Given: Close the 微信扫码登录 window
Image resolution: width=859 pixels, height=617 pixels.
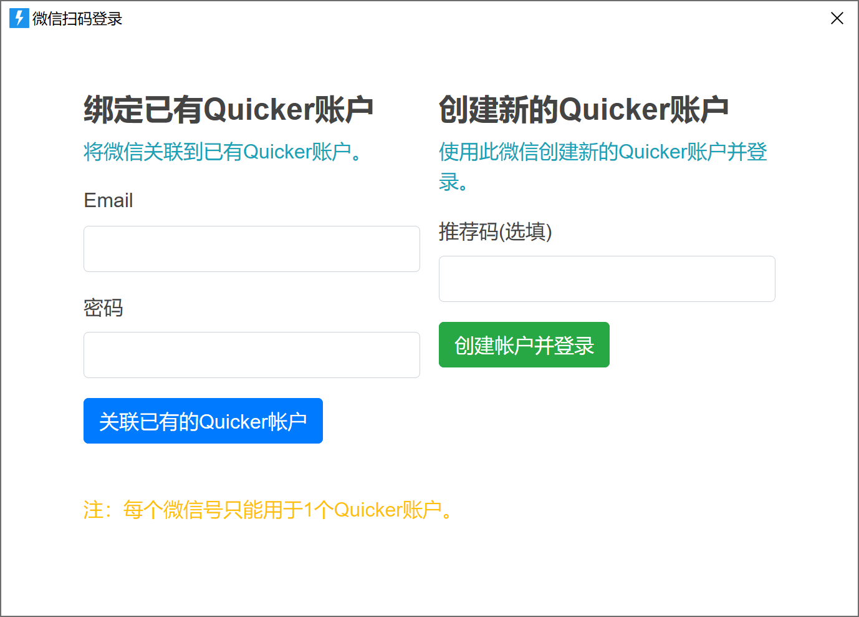Looking at the screenshot, I should coord(837,18).
